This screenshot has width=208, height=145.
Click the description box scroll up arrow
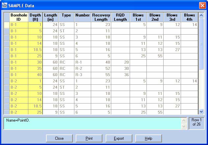pyautogui.click(x=184, y=121)
